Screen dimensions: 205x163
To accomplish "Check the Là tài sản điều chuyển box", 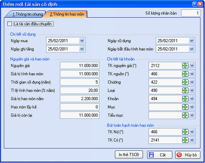I will tap(9, 24).
